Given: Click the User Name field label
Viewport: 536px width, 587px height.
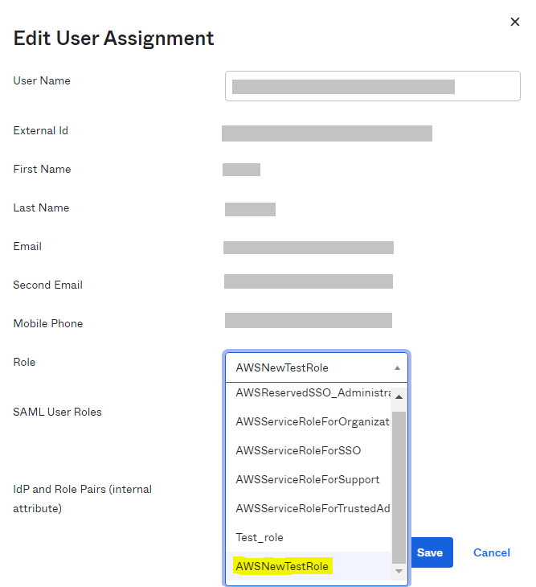Looking at the screenshot, I should [42, 80].
